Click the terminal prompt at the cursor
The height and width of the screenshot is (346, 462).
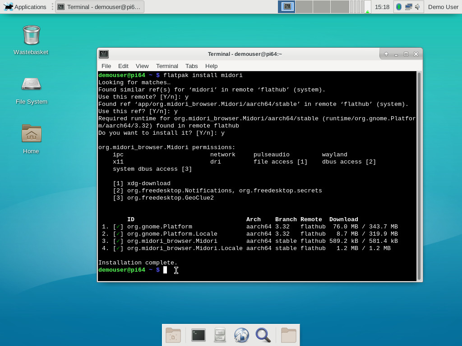pos(165,270)
